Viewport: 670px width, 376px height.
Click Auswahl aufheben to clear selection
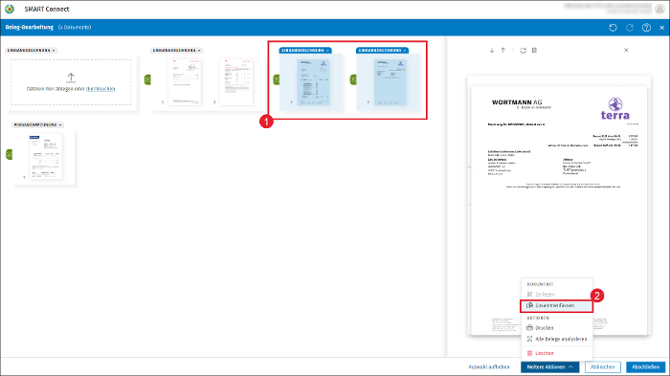pos(489,367)
